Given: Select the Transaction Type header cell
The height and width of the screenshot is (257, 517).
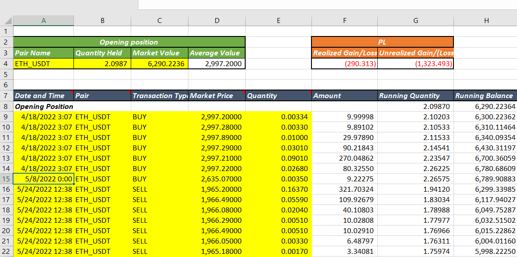Looking at the screenshot, I should 160,96.
